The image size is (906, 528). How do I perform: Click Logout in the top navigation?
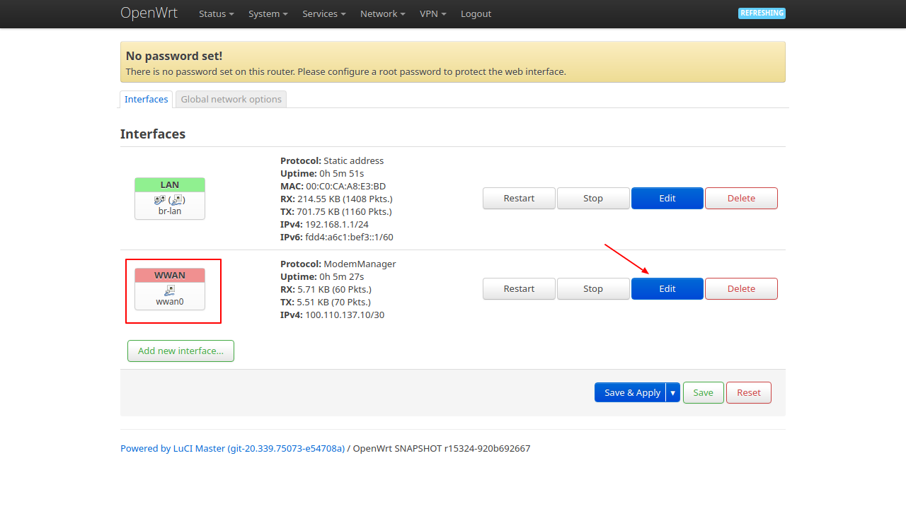coord(476,14)
